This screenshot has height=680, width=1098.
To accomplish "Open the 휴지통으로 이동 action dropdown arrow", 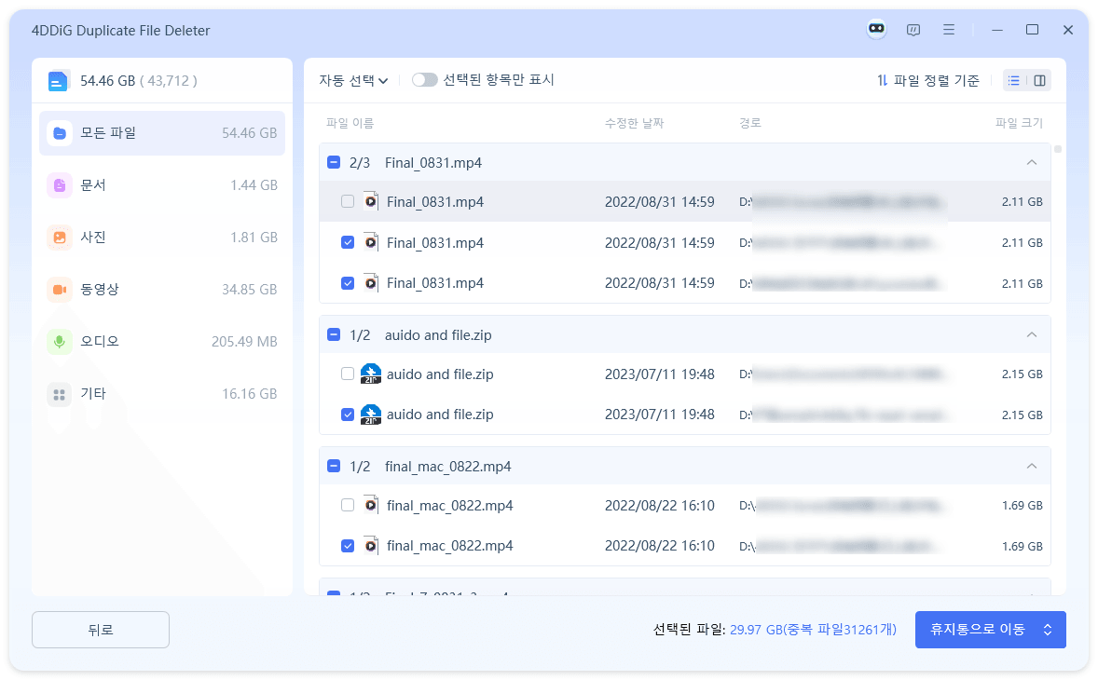I will [1047, 630].
